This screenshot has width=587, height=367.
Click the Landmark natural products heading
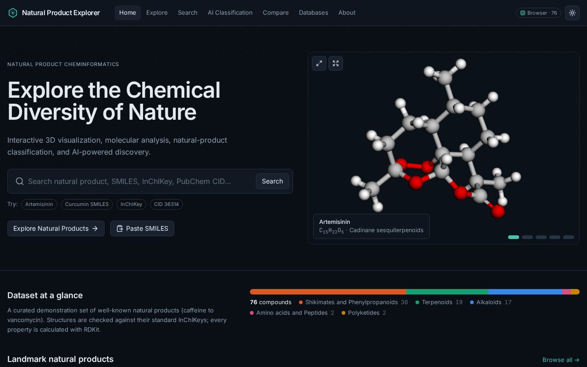click(x=61, y=359)
